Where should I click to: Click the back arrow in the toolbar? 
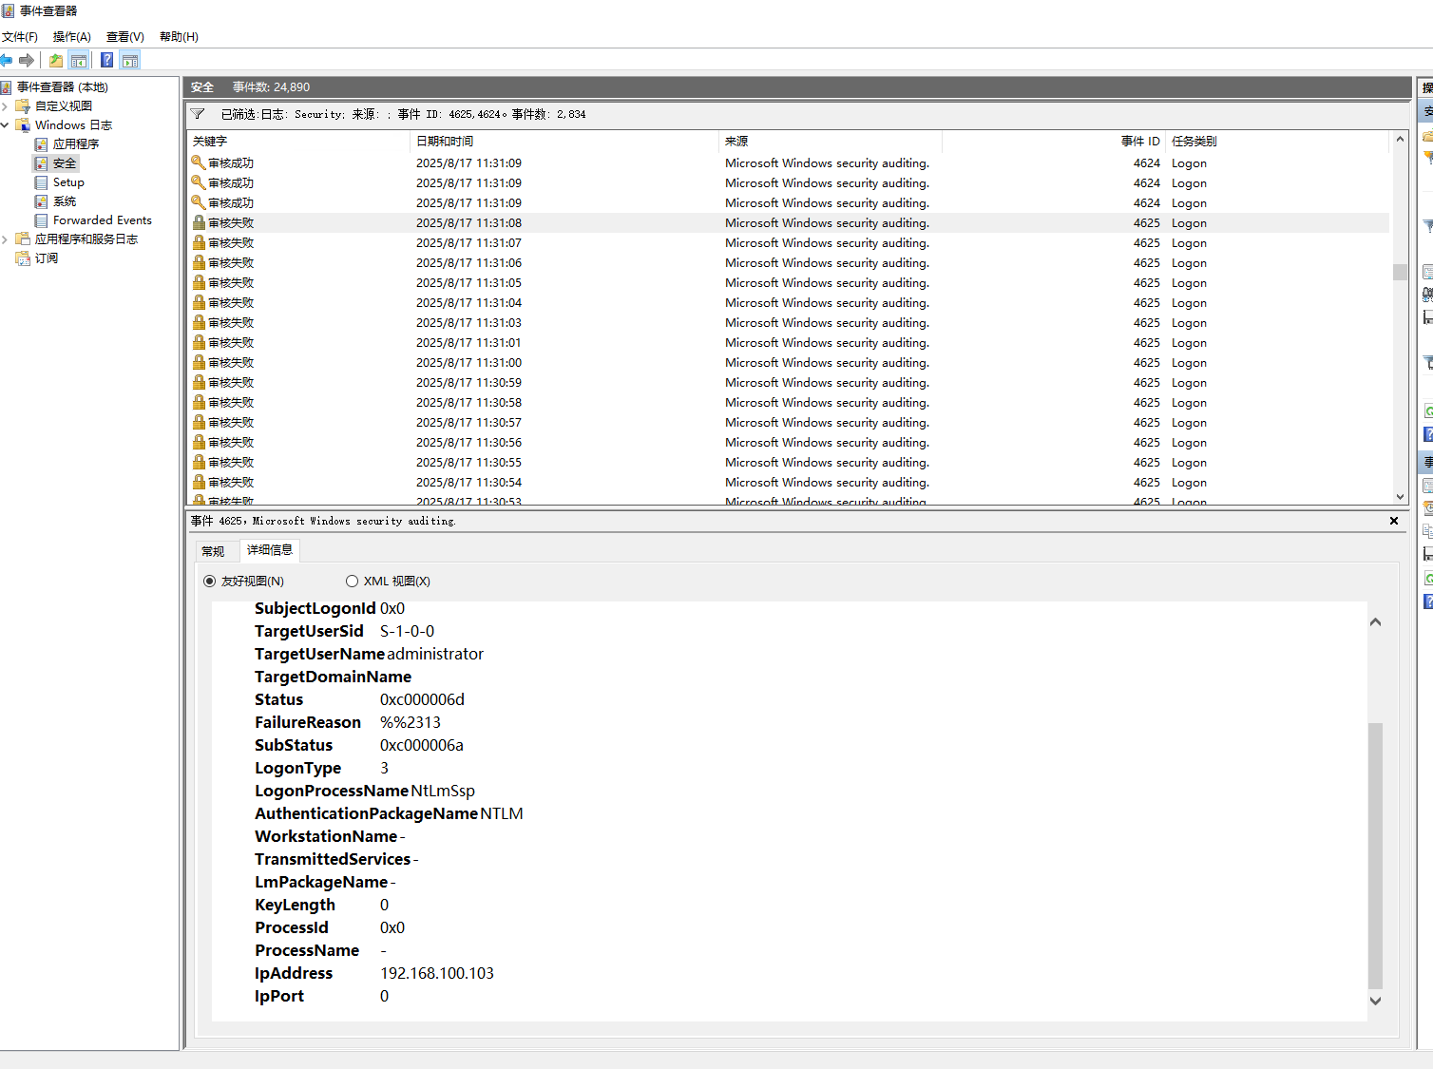pyautogui.click(x=7, y=61)
